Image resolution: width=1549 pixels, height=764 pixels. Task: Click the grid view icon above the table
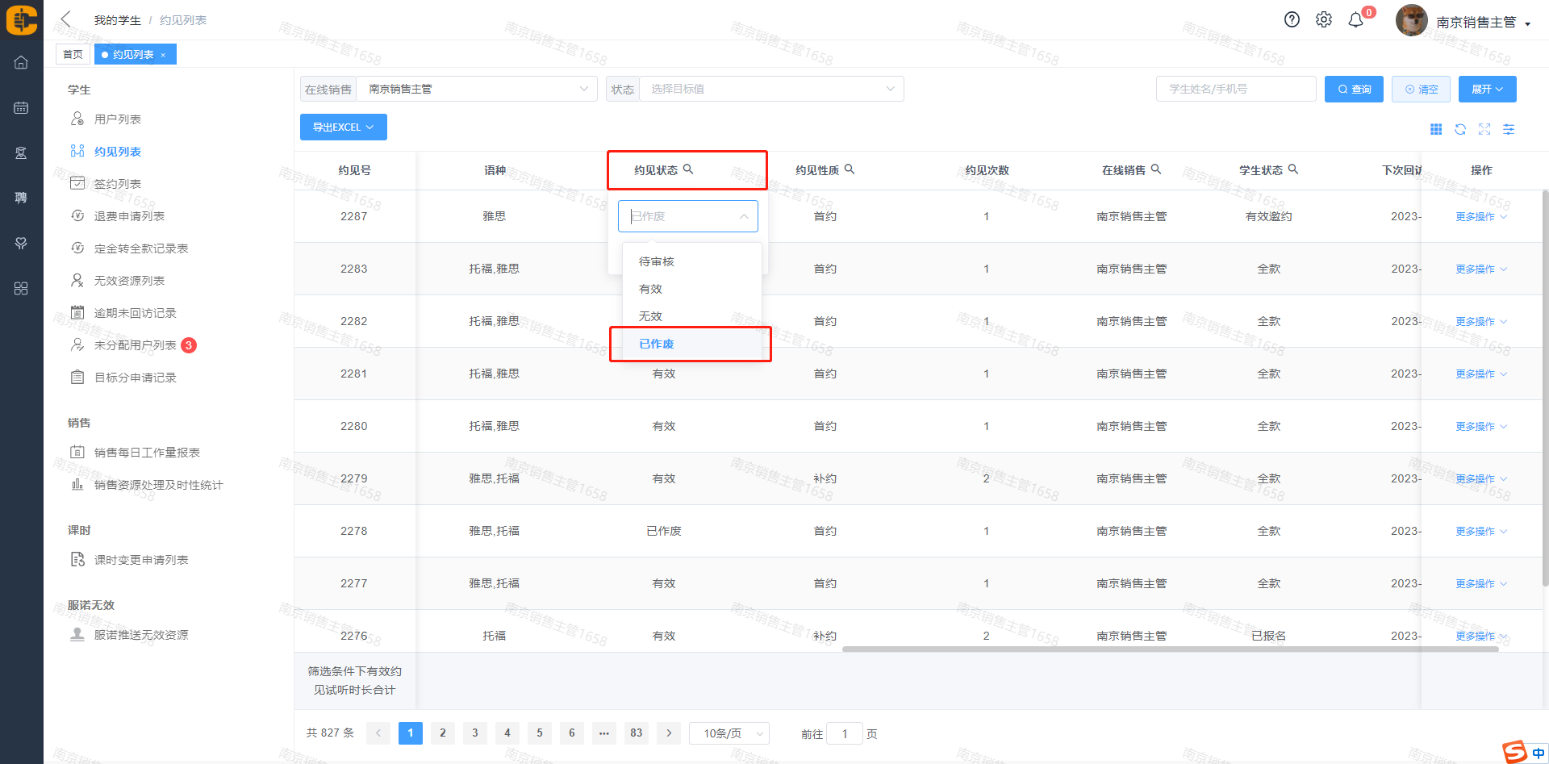click(1436, 129)
